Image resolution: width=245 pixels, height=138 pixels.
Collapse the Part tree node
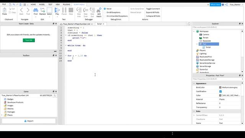[x=197, y=44]
